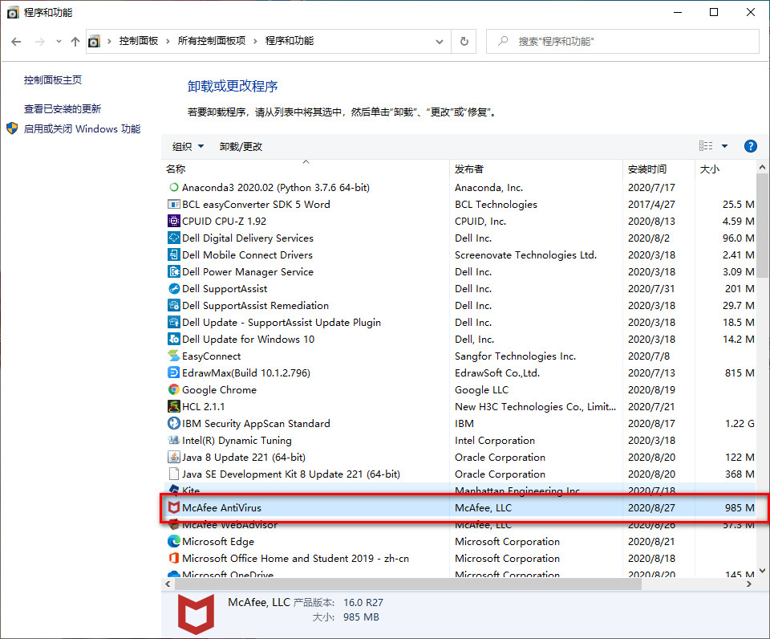The image size is (770, 639).
Task: Click the Java 8 Update 221 icon
Action: (173, 457)
